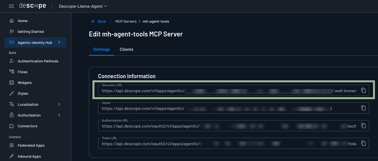Copy the Token URL
This screenshot has height=161, width=378.
coord(364,143)
